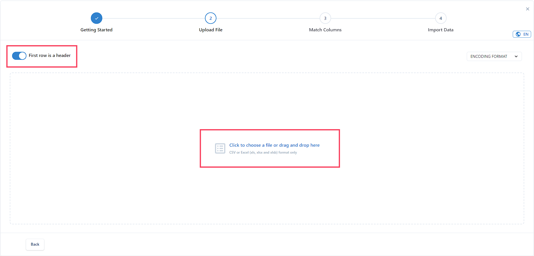Toggle First row is a header switch
Image resolution: width=534 pixels, height=256 pixels.
point(19,56)
